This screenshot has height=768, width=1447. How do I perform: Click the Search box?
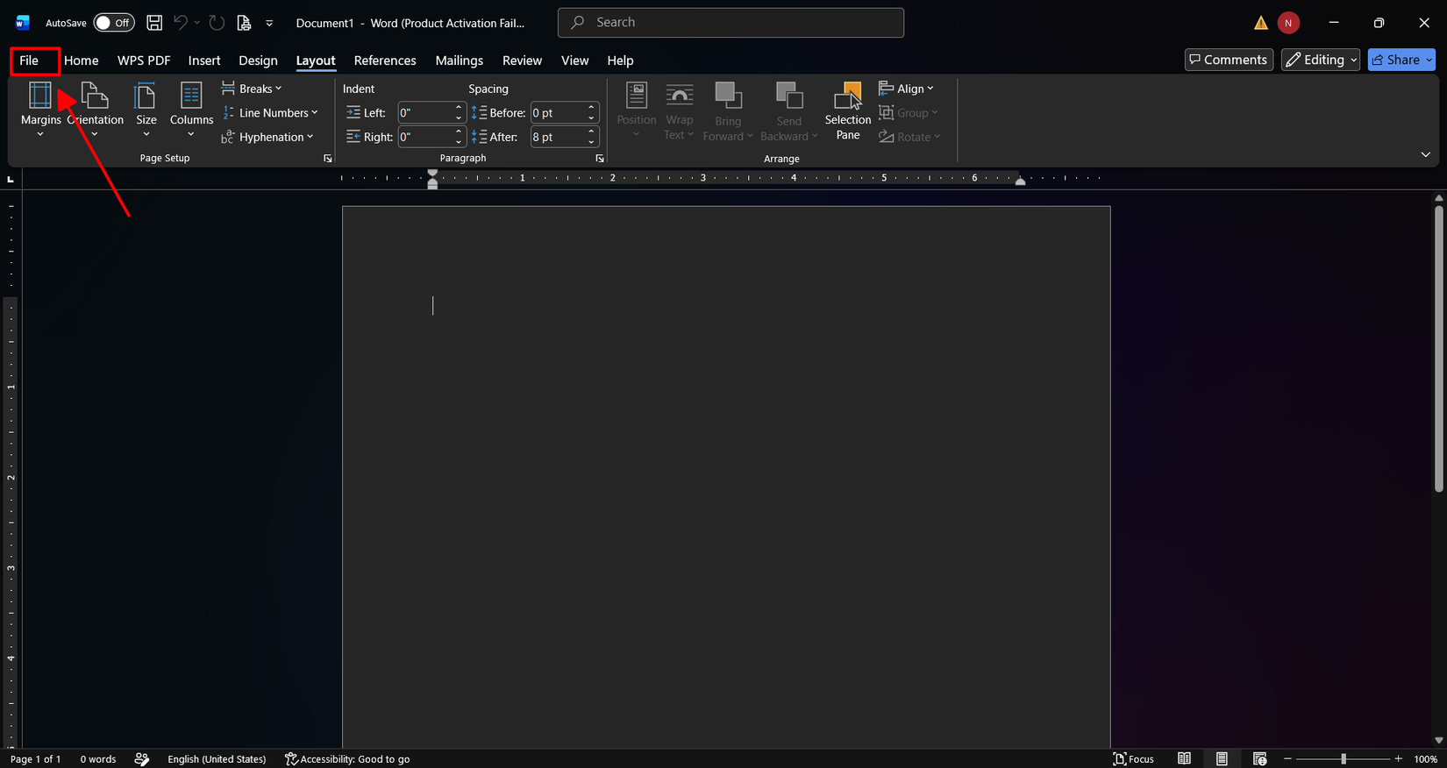point(731,23)
